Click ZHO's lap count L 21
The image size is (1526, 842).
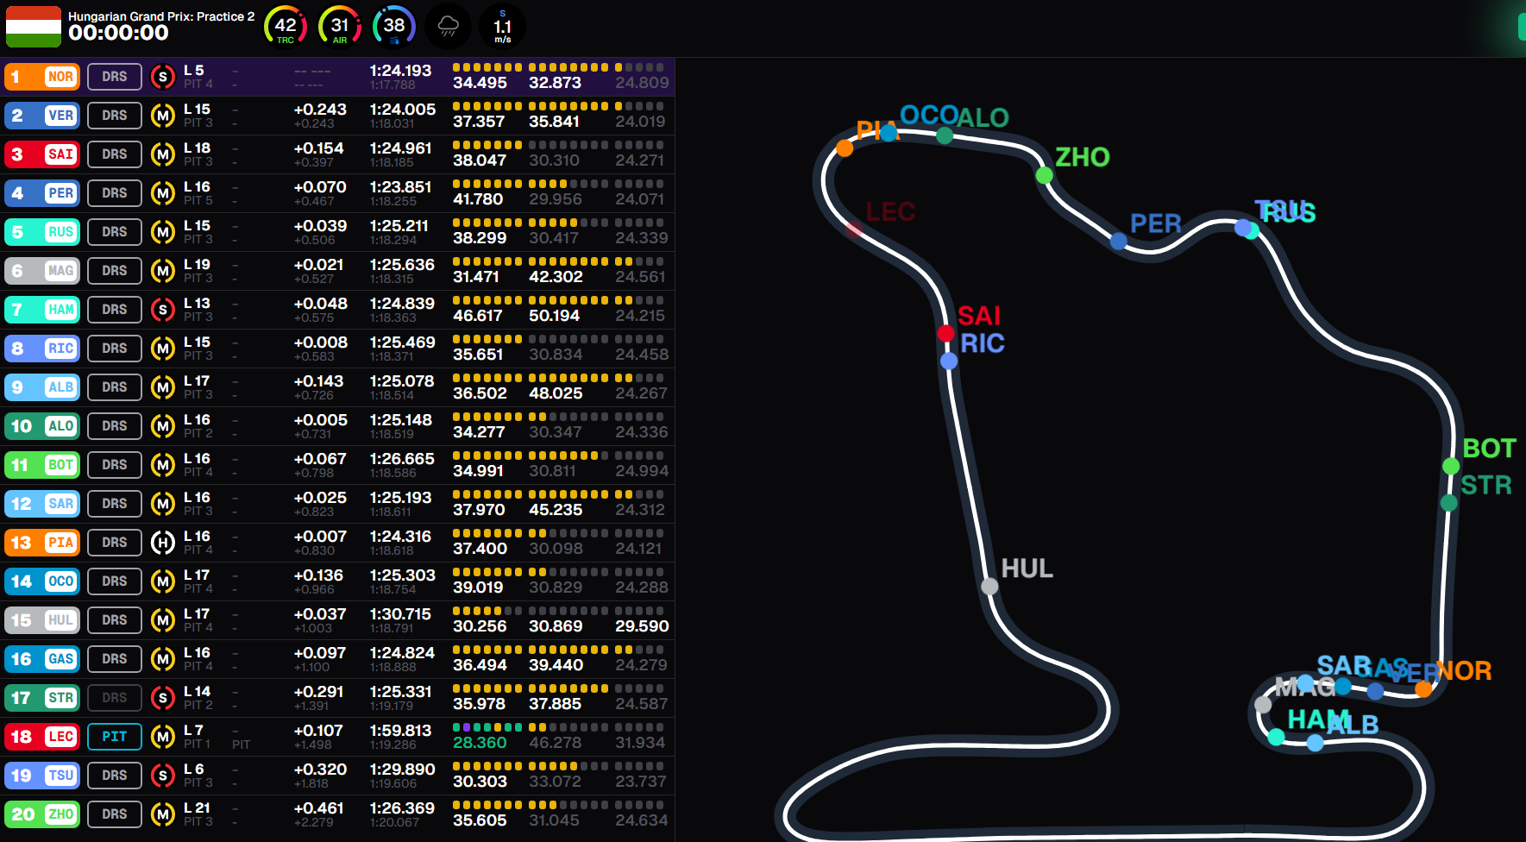pos(198,808)
